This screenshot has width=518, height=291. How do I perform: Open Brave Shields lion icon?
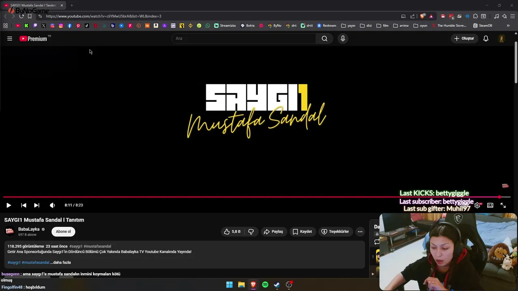pyautogui.click(x=422, y=16)
